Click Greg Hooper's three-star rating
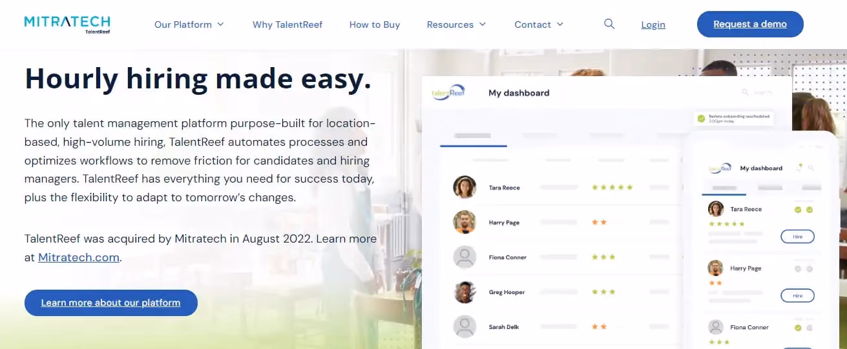The width and height of the screenshot is (847, 349). point(603,292)
